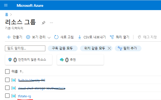
Task: Sort by the 이름 column arrows
Action: point(22,72)
